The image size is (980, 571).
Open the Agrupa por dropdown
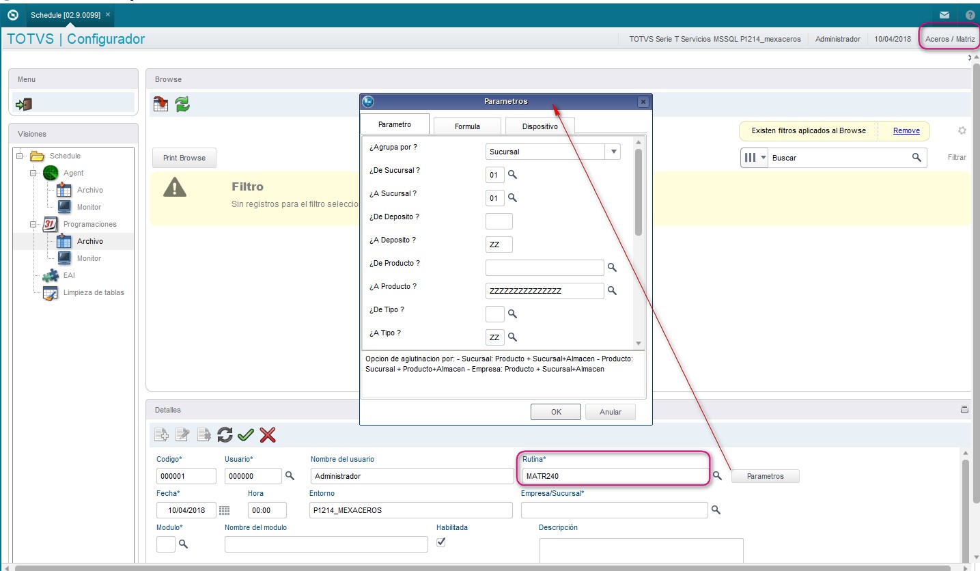pyautogui.click(x=613, y=152)
